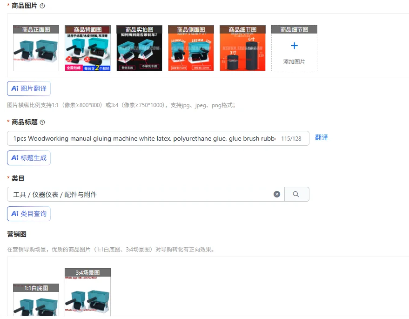Select the 商品背面图 thumbnail

click(x=87, y=48)
